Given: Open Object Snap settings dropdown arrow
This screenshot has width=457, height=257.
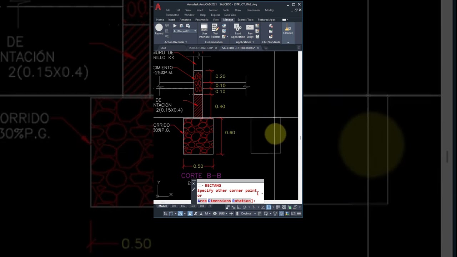Looking at the screenshot, I should [273, 207].
